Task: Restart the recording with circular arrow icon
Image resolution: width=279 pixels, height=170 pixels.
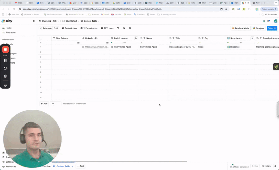Action: point(5,68)
